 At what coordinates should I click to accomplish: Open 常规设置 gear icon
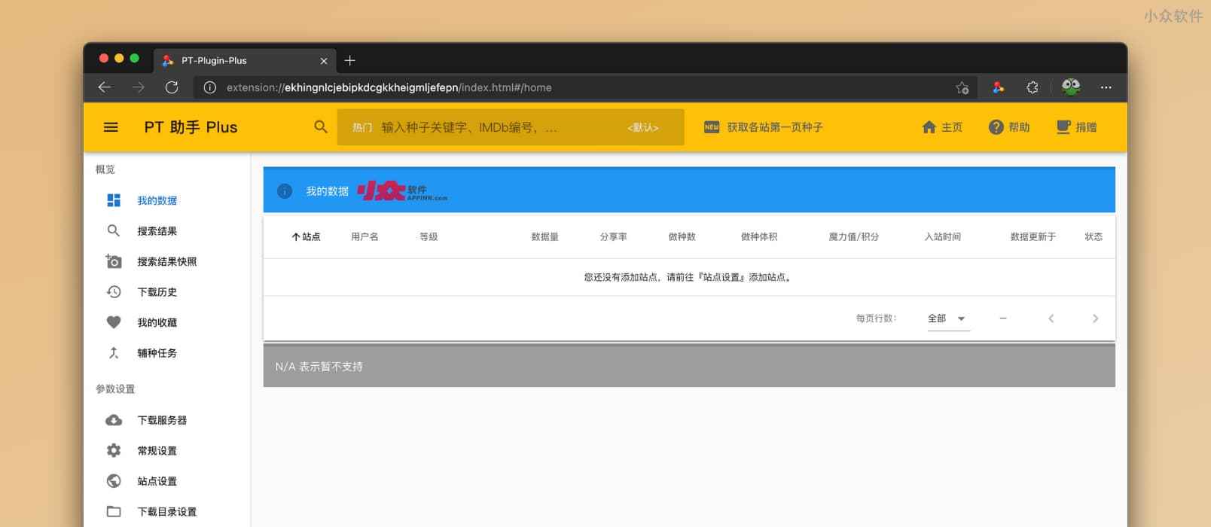[x=114, y=450]
